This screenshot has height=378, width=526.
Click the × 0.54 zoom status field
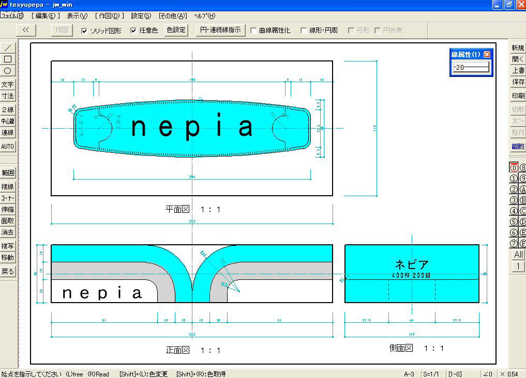coord(509,374)
